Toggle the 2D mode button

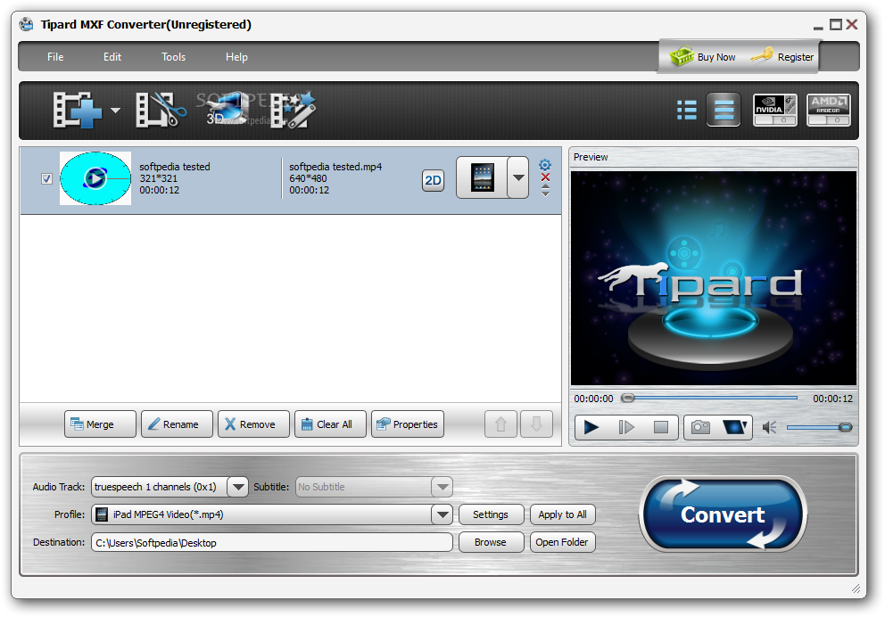[x=433, y=180]
